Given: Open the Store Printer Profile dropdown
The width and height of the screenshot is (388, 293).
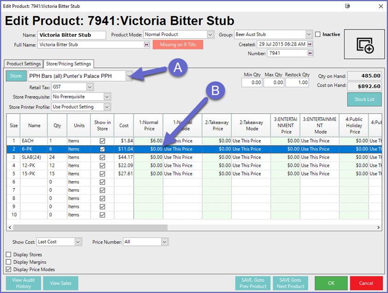Looking at the screenshot, I should (x=107, y=107).
